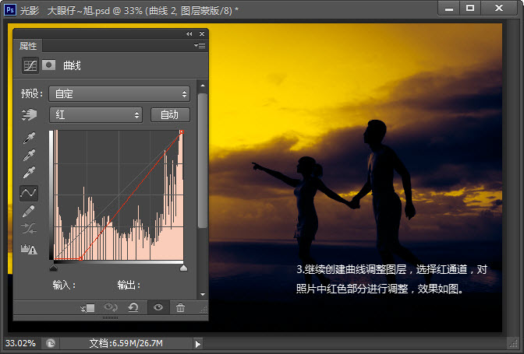Click the lower curve control point

pos(80,258)
